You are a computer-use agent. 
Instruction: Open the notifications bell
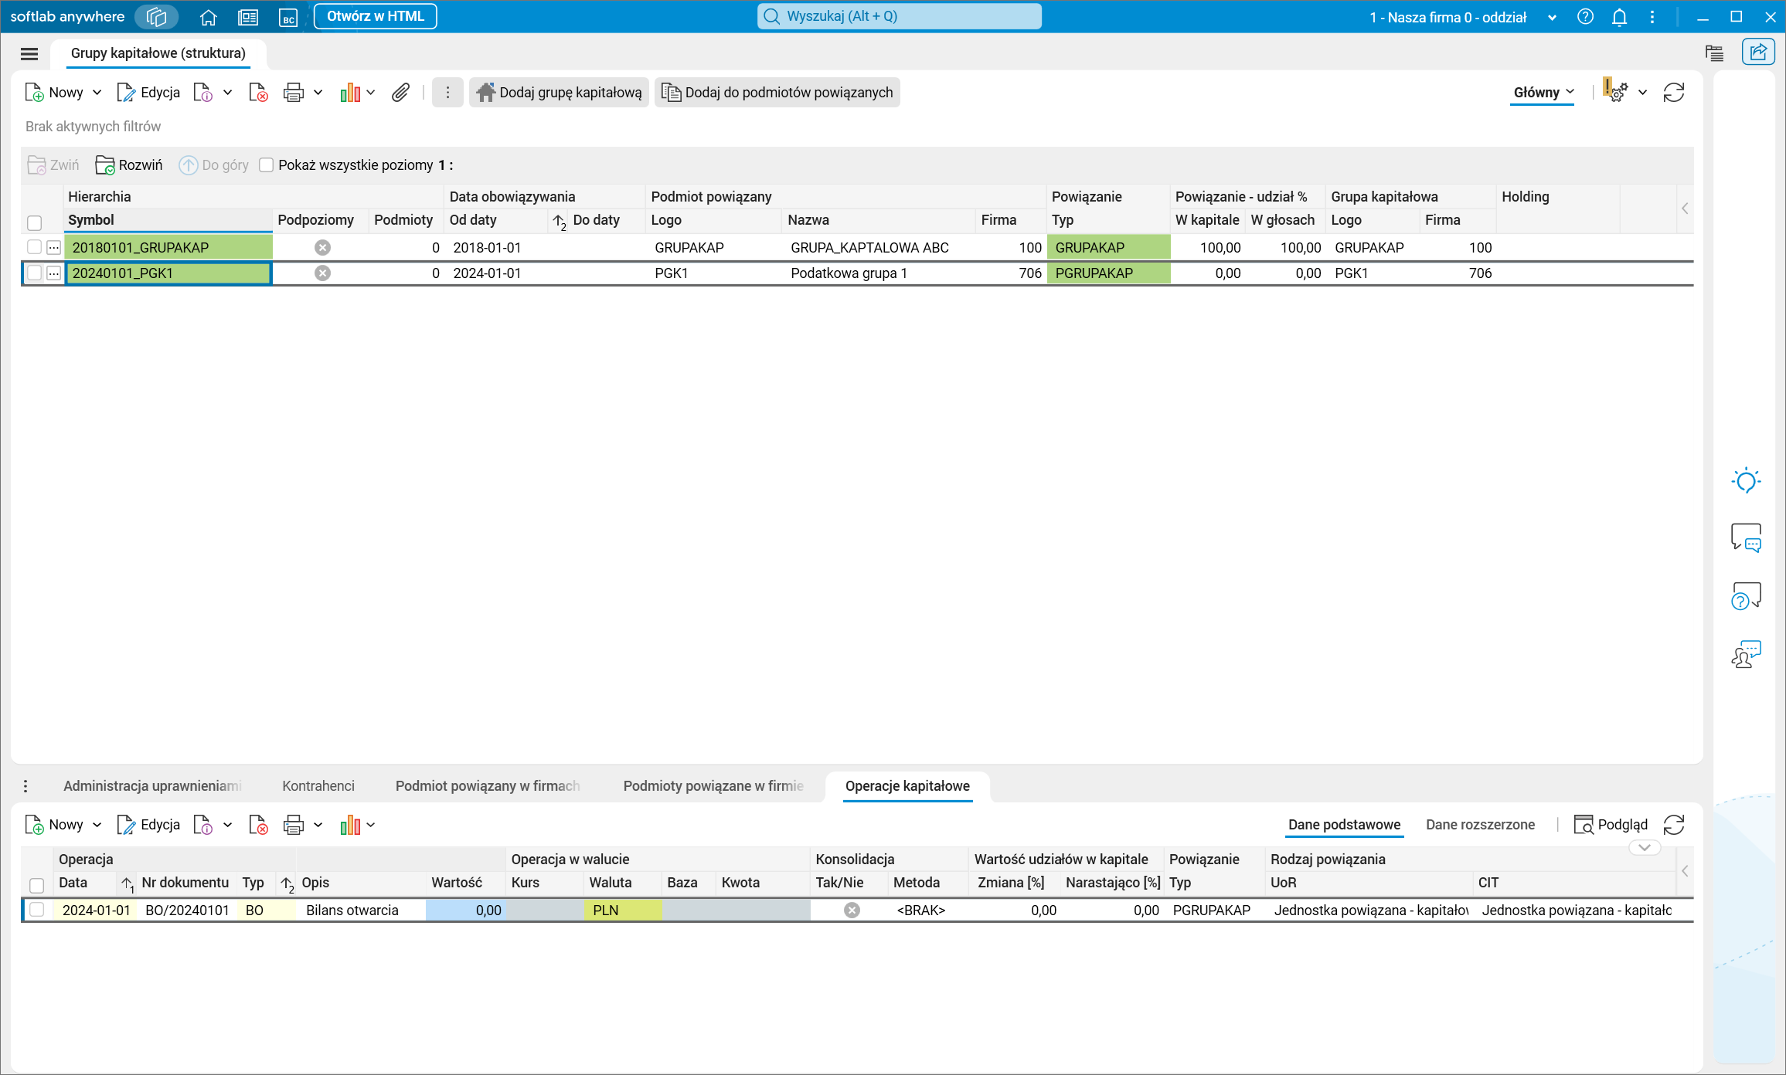tap(1619, 17)
